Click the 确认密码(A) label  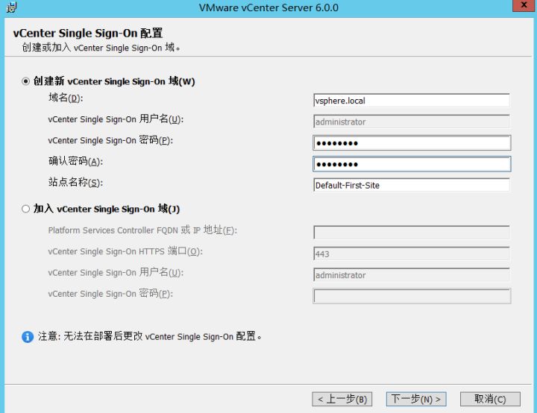(75, 161)
